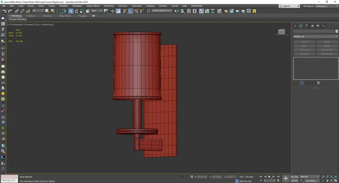Switch to the Freeform ribbon tab
This screenshot has width=339, height=183.
point(31,16)
